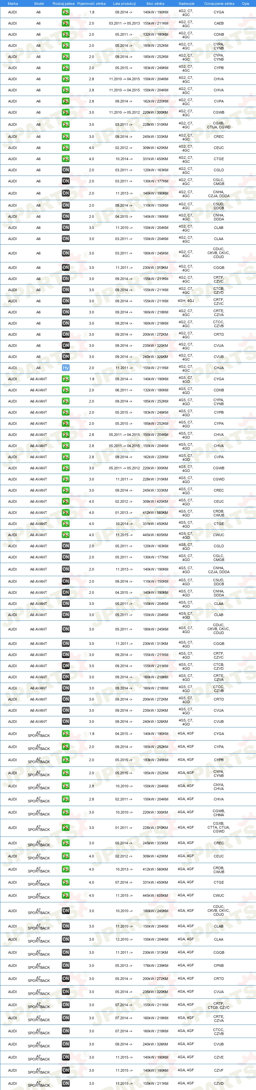Click diesel ON icon in A6 CGLD row

point(65,170)
